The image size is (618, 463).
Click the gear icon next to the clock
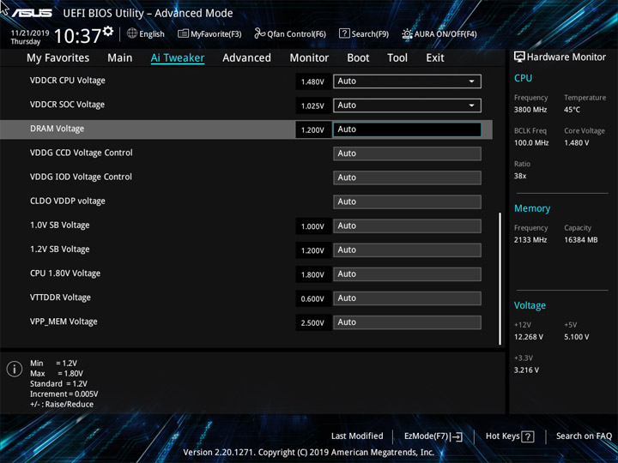coord(108,31)
